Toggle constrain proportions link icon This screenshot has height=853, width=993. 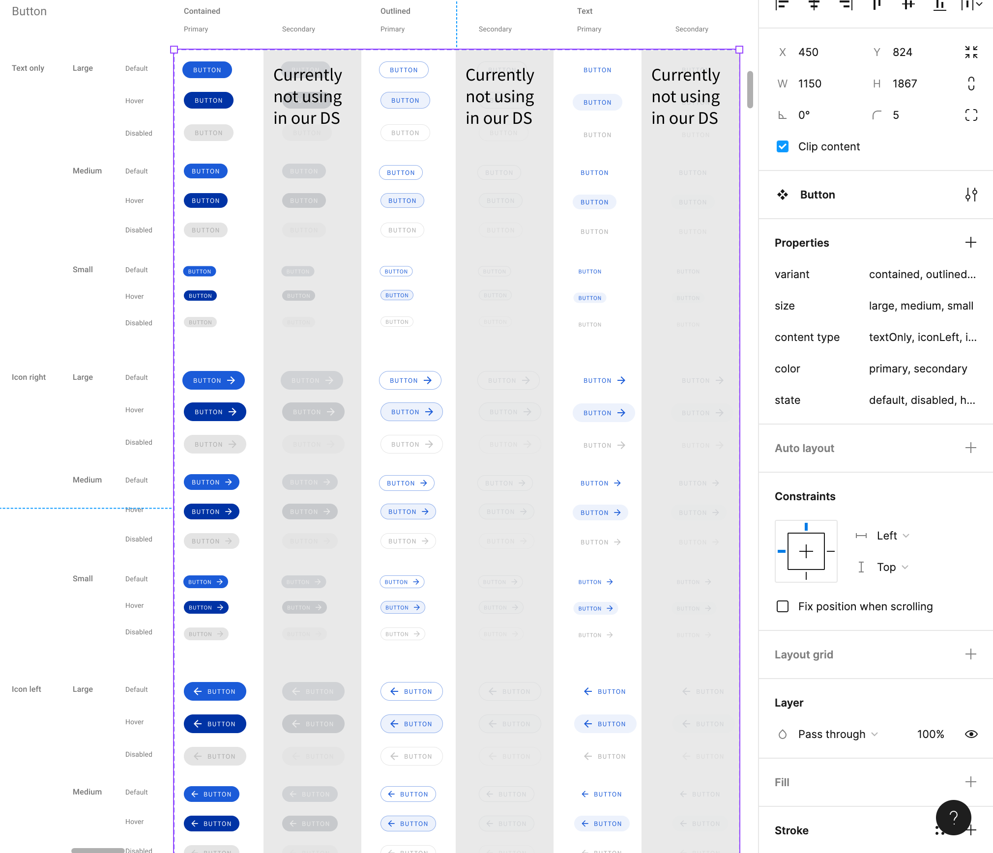click(x=971, y=84)
